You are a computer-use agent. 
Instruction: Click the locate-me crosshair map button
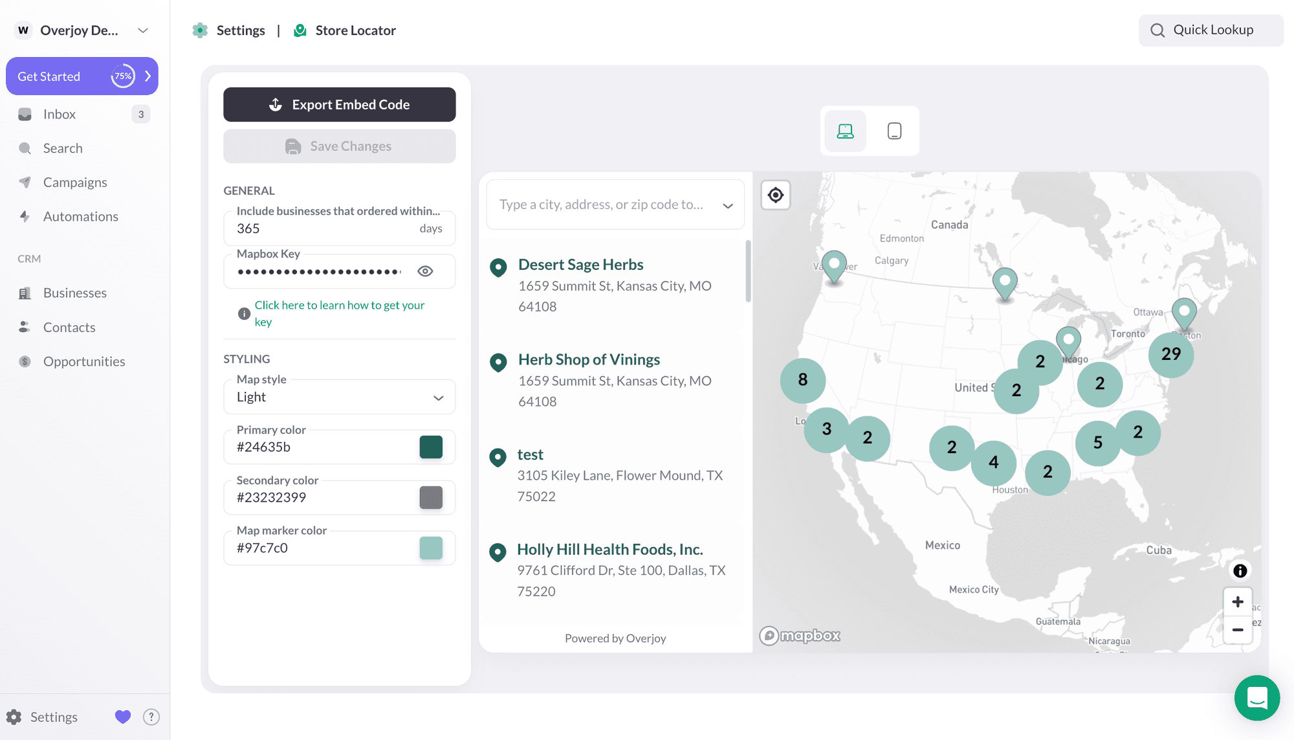(x=775, y=195)
